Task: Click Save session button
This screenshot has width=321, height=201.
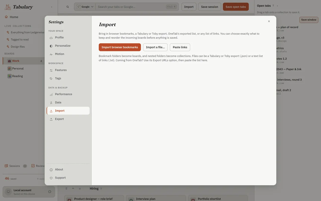Action: (x=210, y=7)
